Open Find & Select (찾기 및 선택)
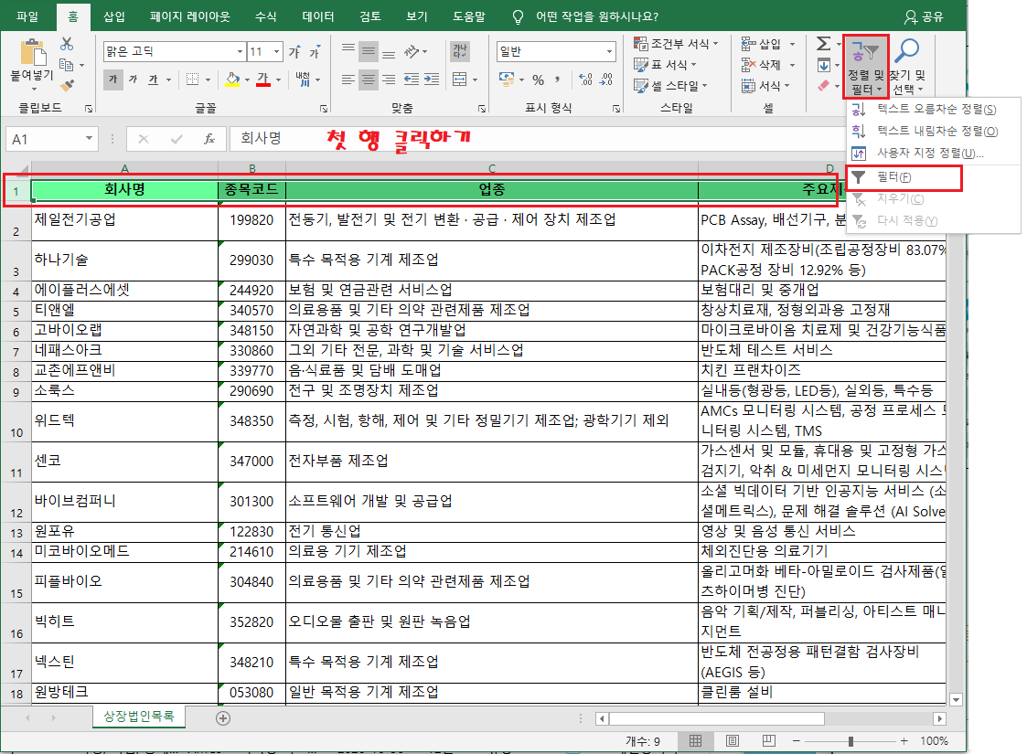The image size is (1027, 754). 907,67
